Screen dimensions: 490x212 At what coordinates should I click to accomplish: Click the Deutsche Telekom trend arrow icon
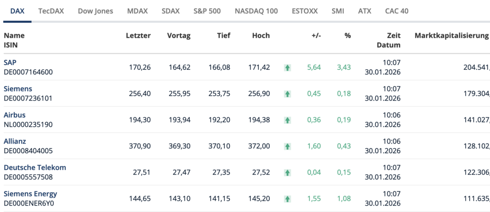[x=287, y=173]
